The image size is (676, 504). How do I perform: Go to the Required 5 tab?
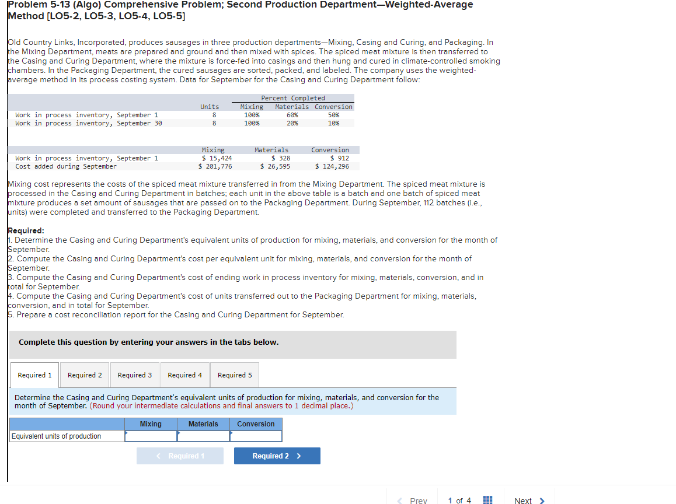(235, 375)
